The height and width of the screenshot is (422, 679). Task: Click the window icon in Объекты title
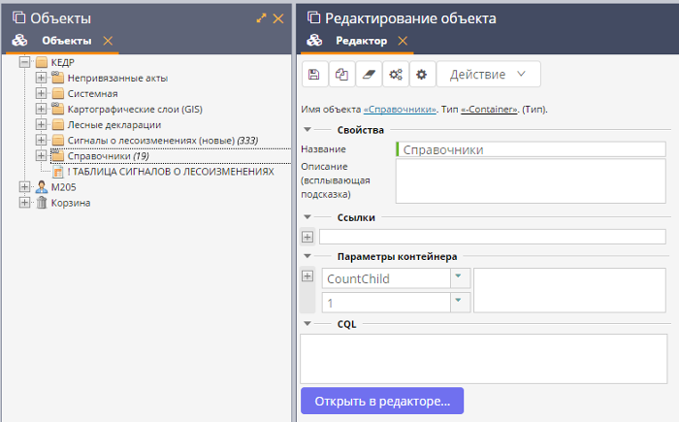[18, 17]
